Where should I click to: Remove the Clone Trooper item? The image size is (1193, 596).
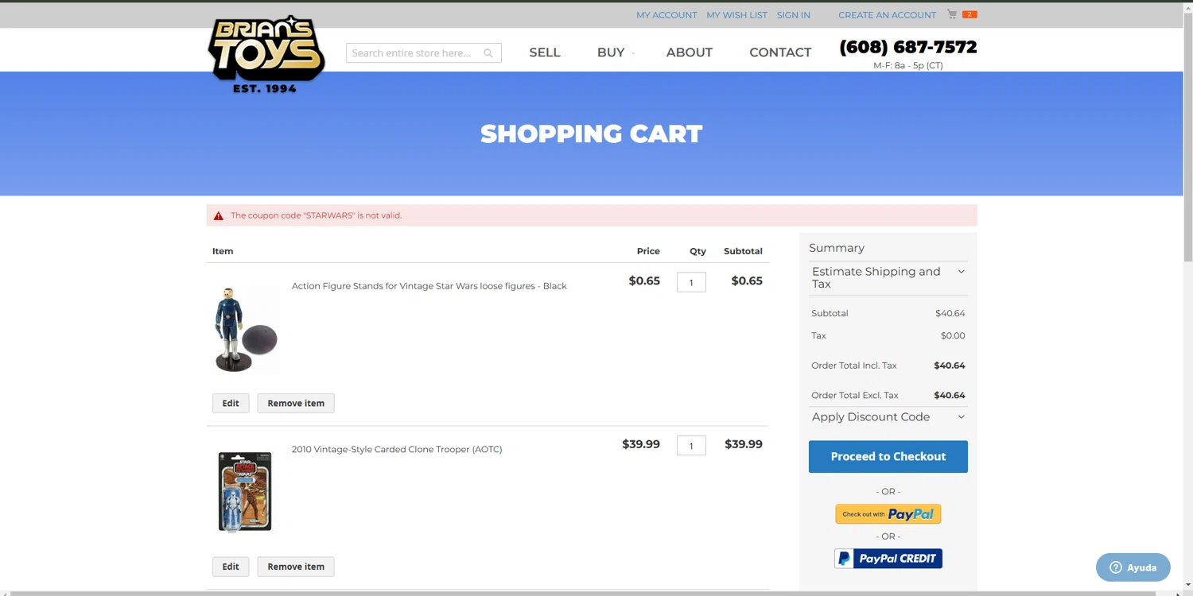(296, 567)
